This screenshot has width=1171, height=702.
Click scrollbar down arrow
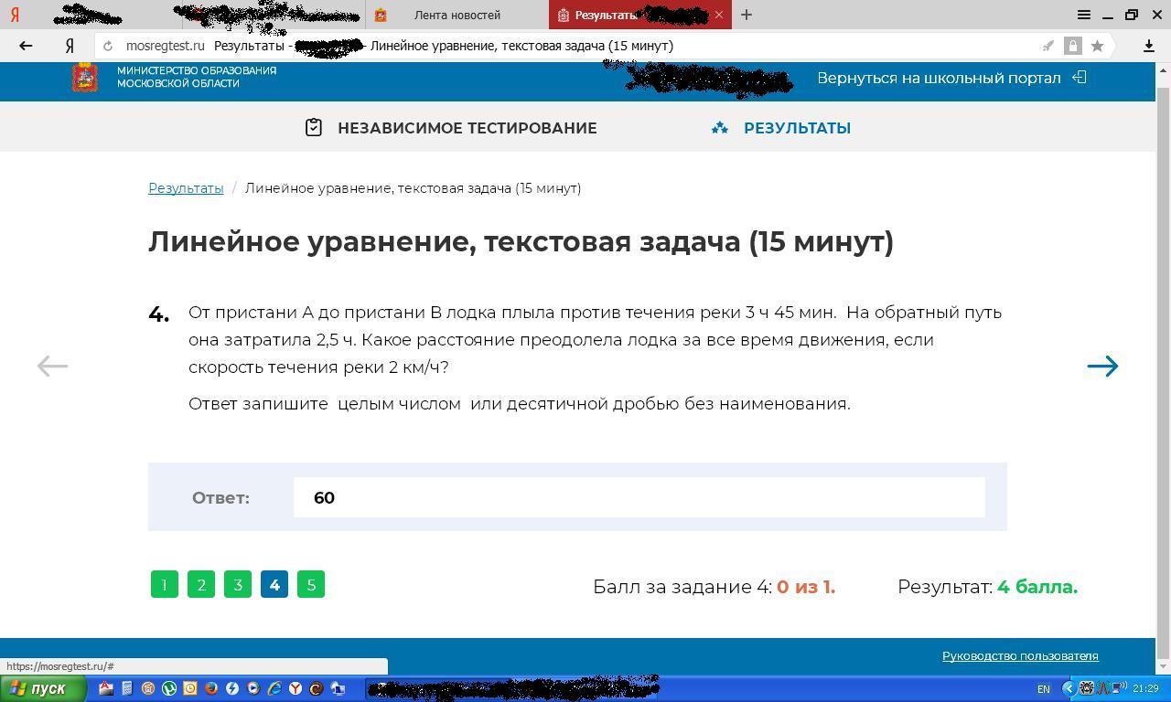(x=1164, y=665)
